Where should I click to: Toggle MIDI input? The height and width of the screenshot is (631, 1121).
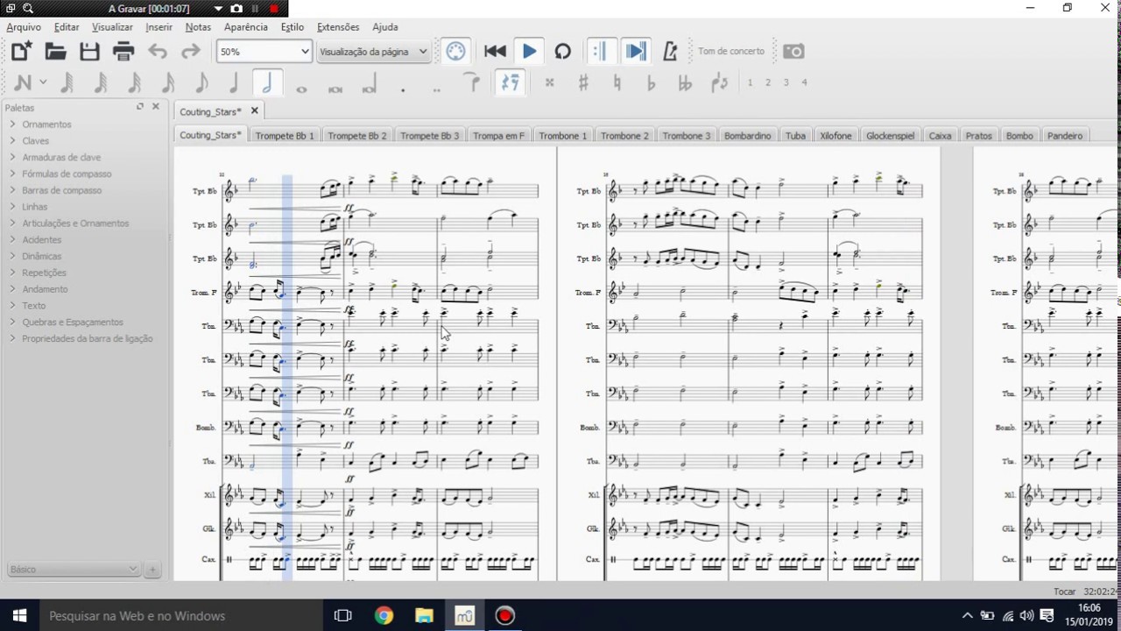pos(455,52)
